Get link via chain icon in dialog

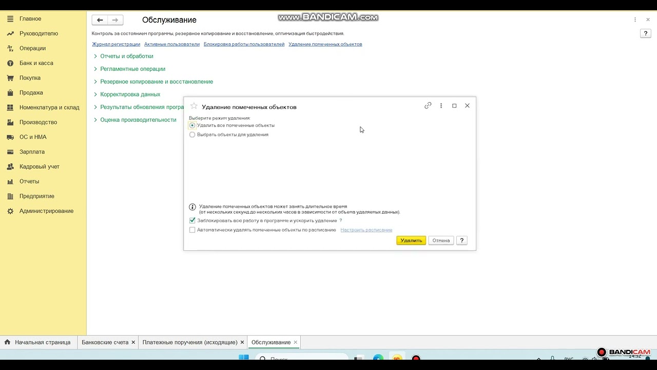tap(428, 105)
